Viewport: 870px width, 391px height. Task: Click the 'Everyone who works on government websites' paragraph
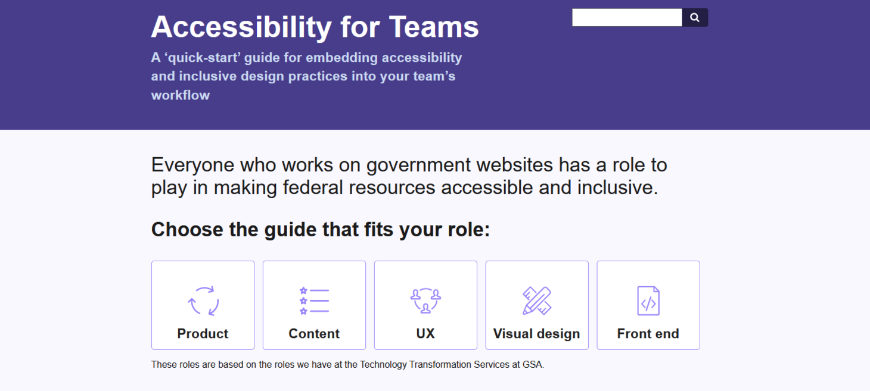[x=409, y=176]
